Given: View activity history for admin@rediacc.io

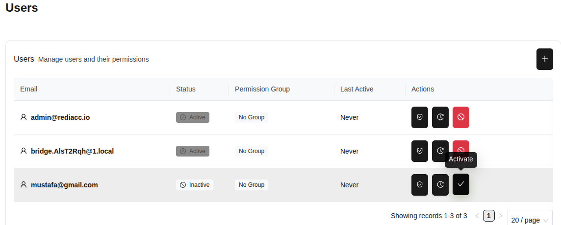Looking at the screenshot, I should coord(440,117).
